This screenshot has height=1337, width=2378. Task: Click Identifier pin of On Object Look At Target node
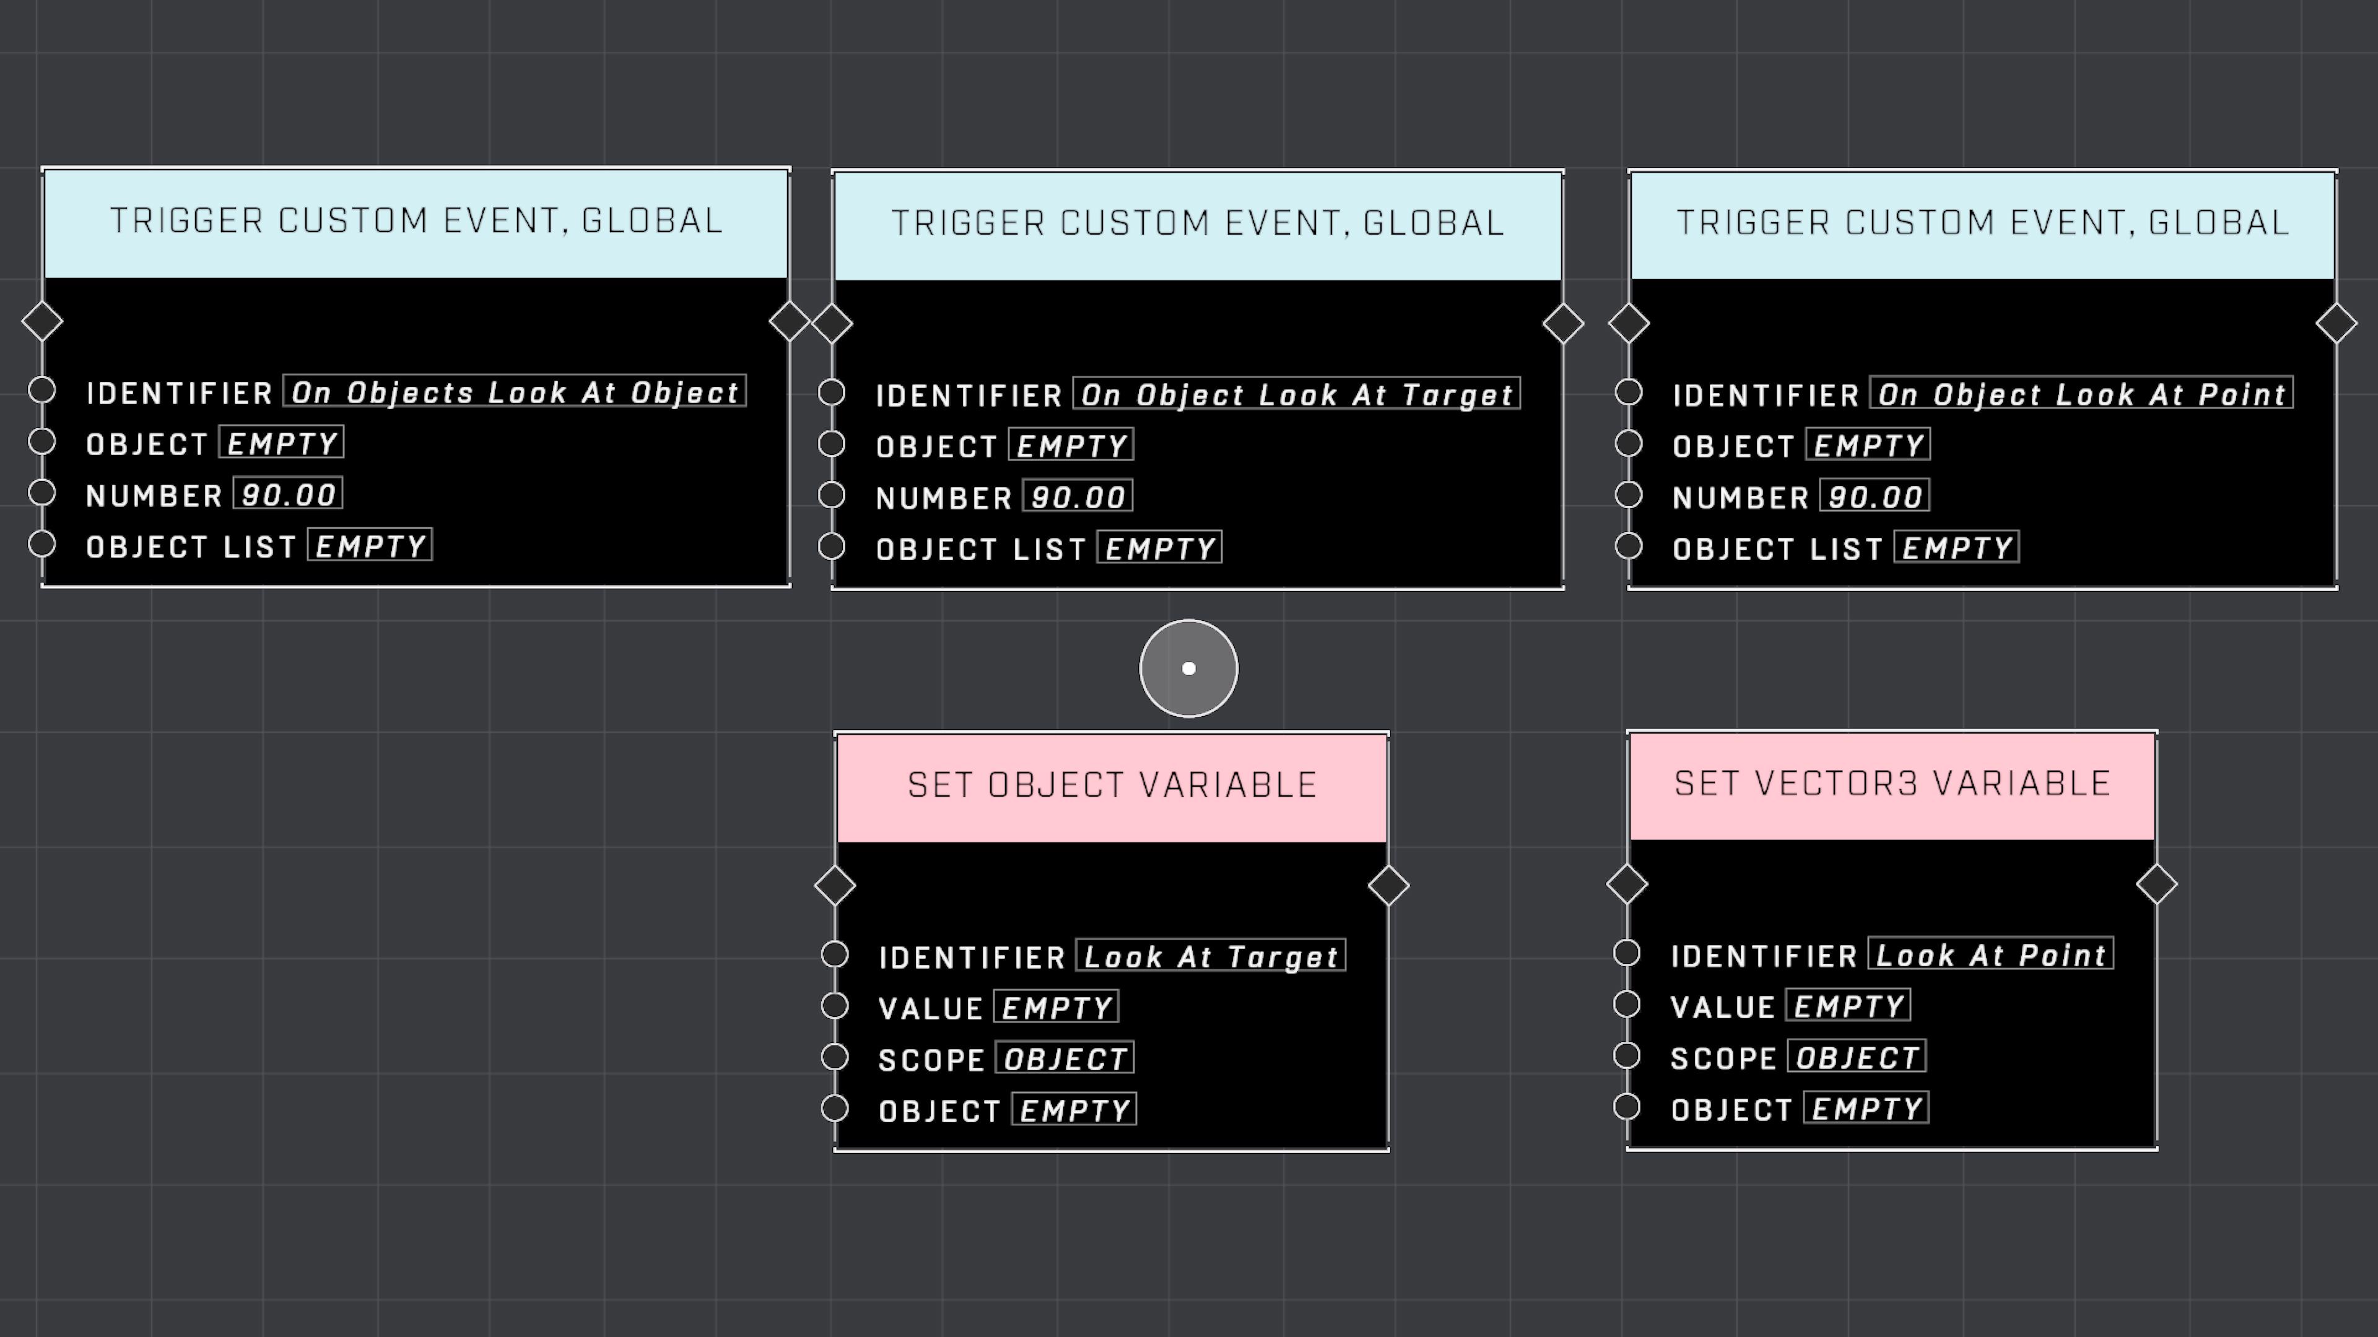pos(832,392)
